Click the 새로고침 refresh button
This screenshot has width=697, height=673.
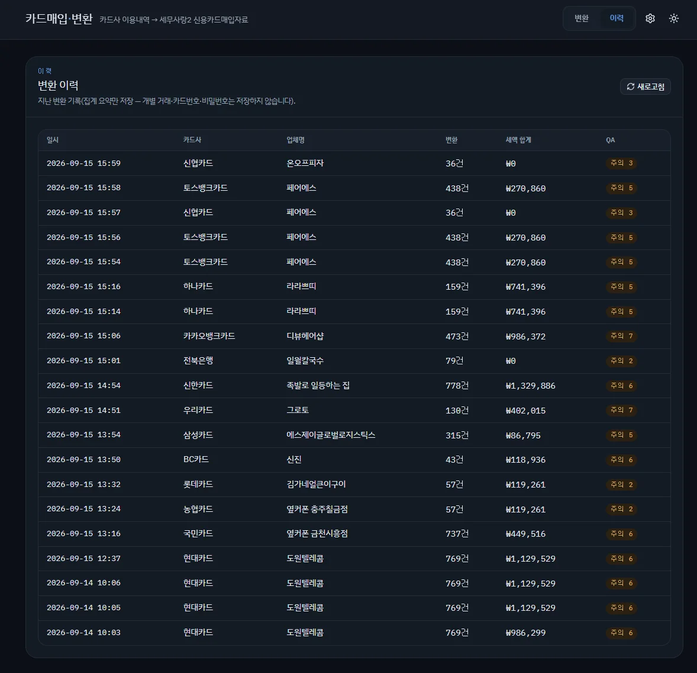click(646, 86)
